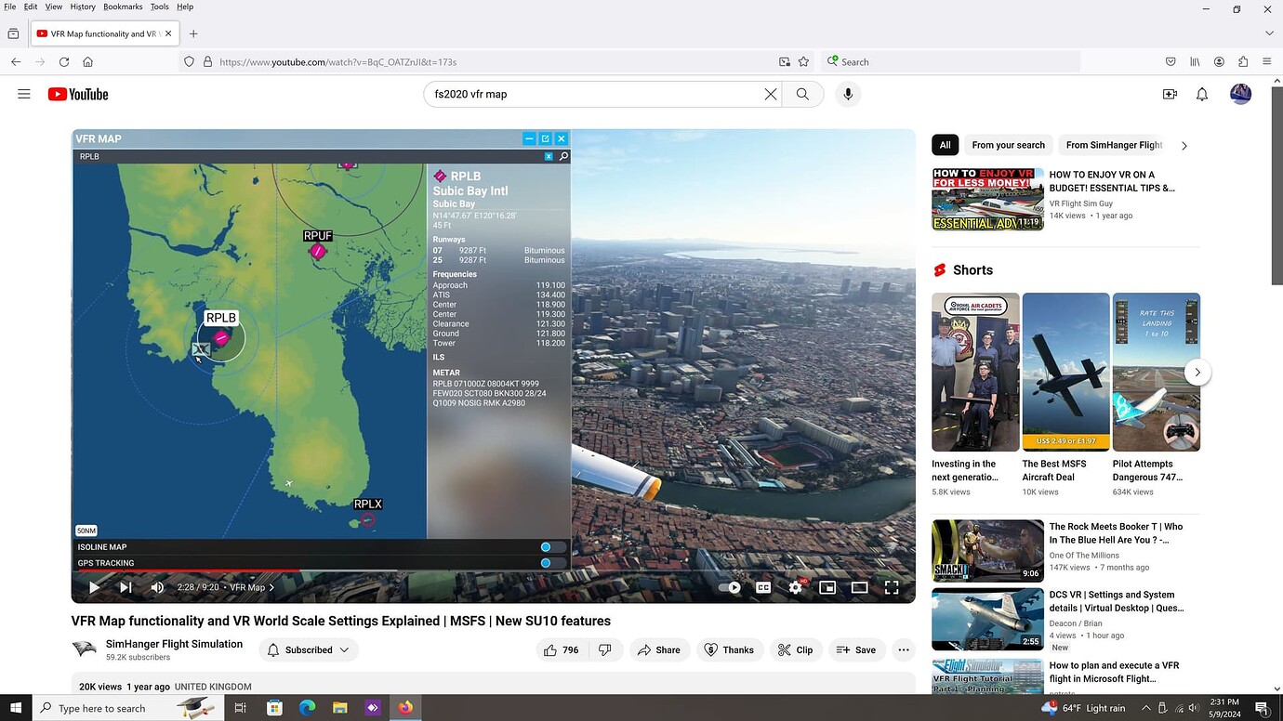Click the red video progress bar
Viewport: 1283px width, 721px height.
[186, 570]
